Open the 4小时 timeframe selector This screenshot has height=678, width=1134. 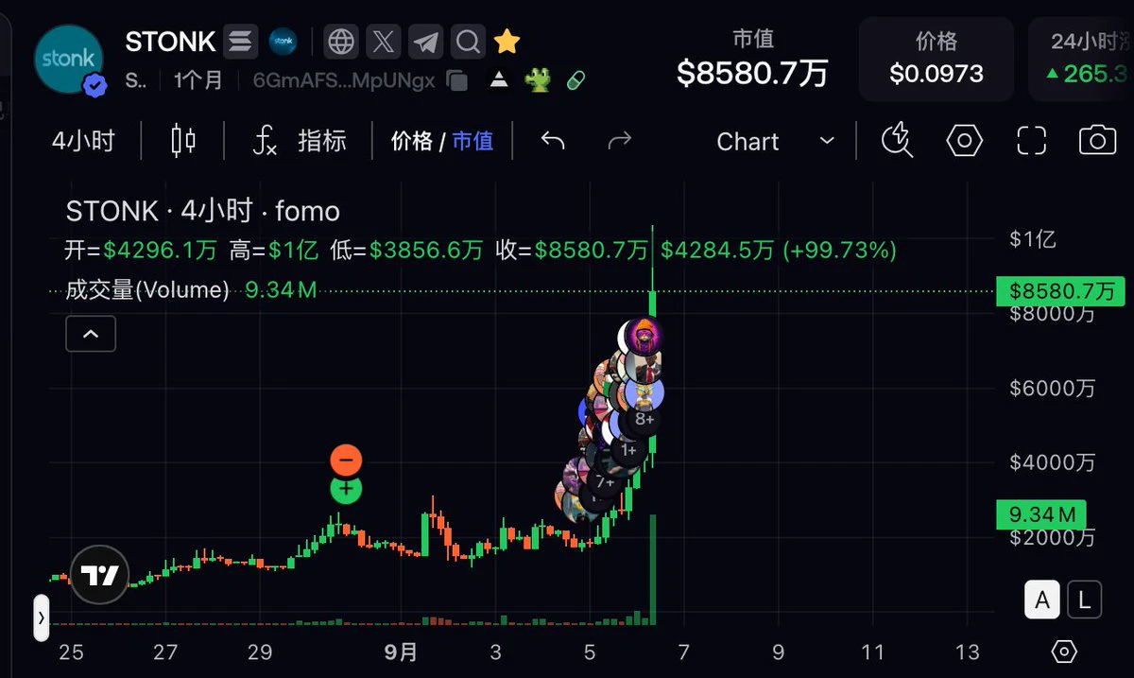[83, 142]
